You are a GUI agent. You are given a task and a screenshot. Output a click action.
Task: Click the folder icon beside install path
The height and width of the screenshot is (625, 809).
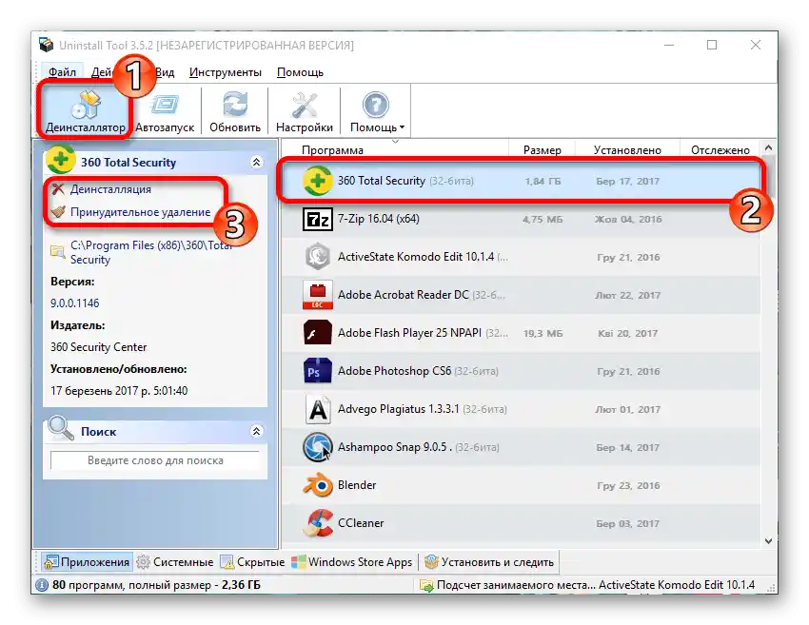click(x=57, y=252)
